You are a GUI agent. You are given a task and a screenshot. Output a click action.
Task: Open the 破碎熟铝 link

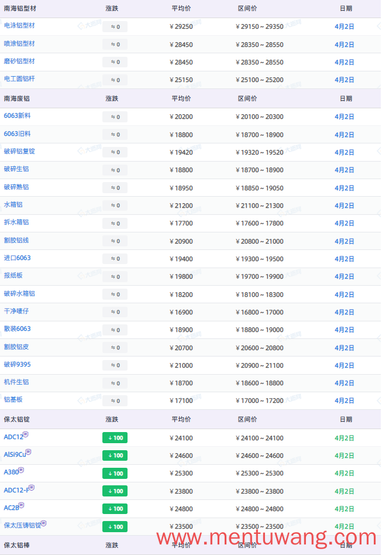[x=16, y=187]
